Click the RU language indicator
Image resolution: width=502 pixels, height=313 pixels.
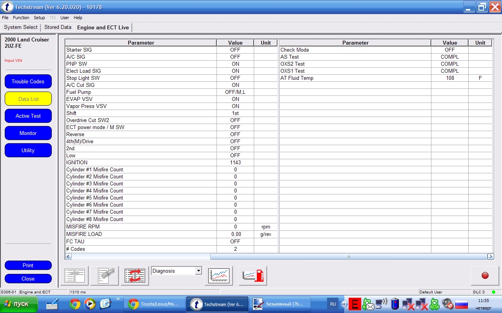[x=333, y=304]
